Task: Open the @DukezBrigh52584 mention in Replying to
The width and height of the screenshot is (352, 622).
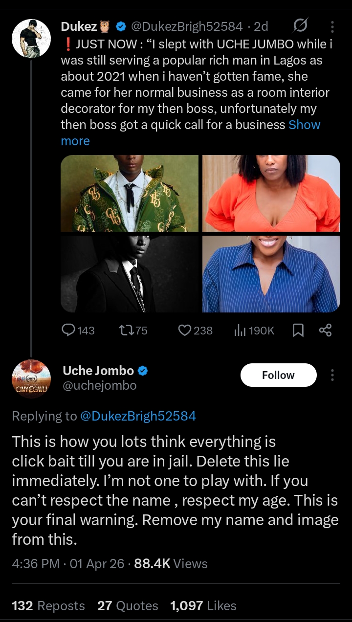Action: (x=137, y=416)
